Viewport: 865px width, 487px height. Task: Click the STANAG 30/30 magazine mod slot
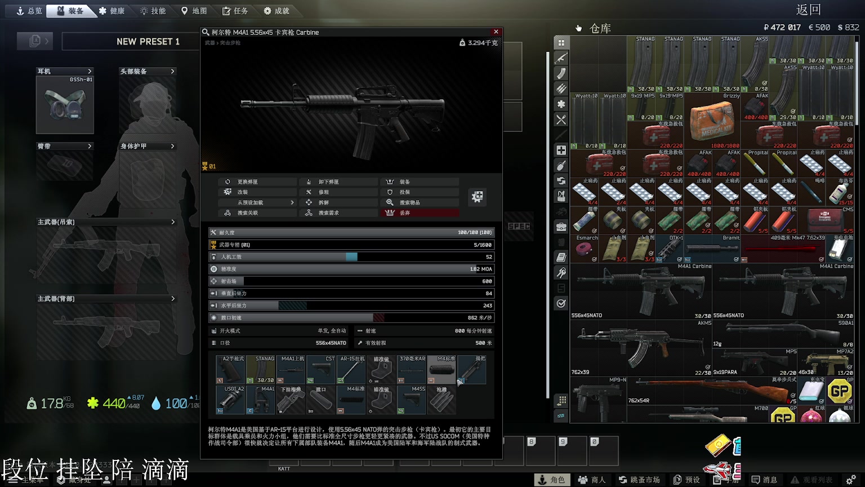[261, 369]
